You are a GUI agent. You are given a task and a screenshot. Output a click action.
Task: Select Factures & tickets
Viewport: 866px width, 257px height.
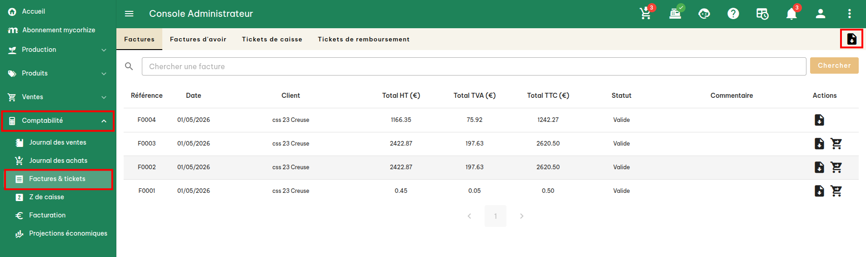pos(58,179)
